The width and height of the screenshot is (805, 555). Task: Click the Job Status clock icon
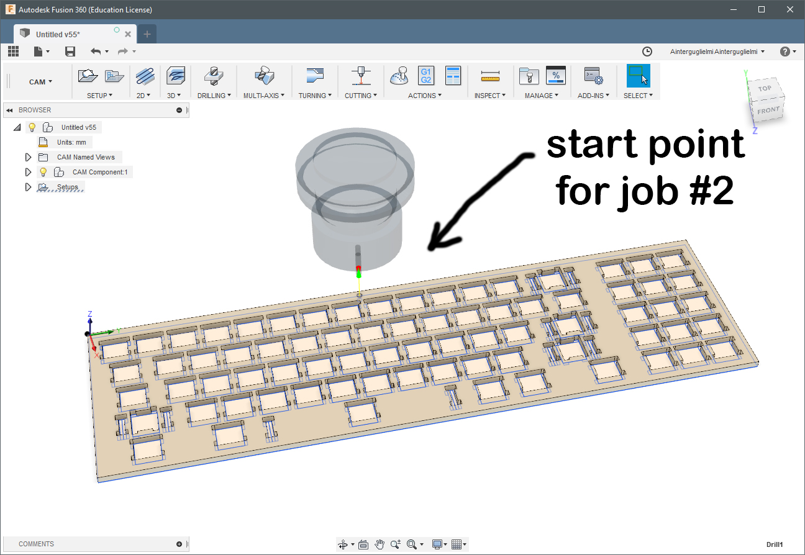pos(647,52)
